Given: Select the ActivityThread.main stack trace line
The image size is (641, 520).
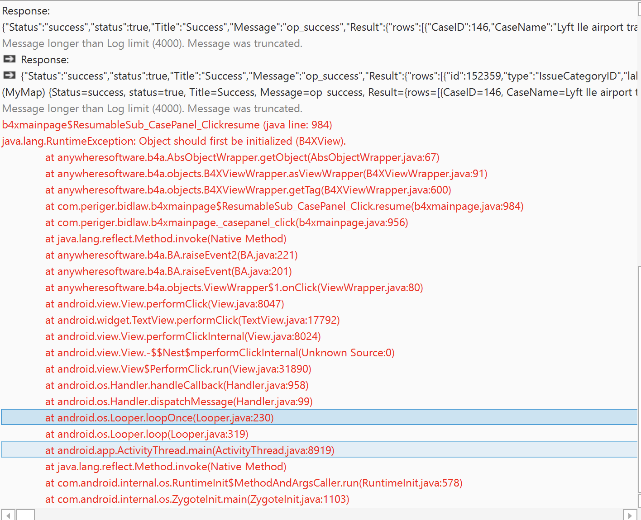Looking at the screenshot, I should click(x=320, y=450).
